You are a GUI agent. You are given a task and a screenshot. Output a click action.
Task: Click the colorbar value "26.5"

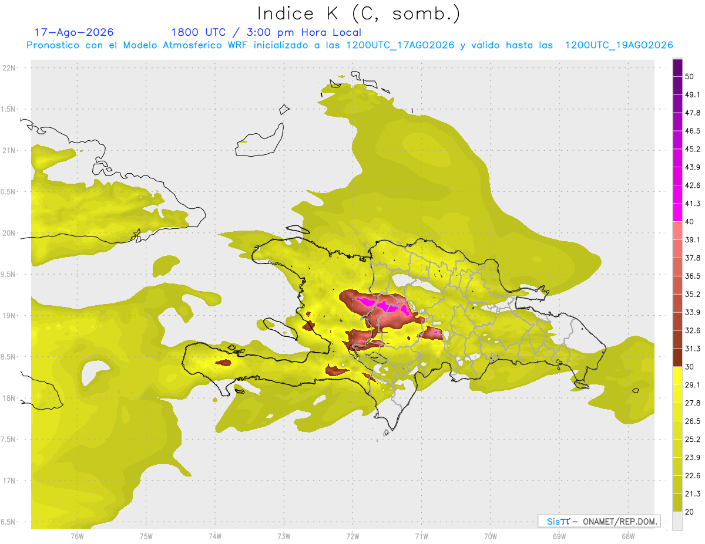pyautogui.click(x=693, y=421)
